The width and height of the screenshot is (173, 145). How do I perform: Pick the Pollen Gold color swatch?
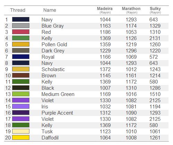[x=21, y=44]
